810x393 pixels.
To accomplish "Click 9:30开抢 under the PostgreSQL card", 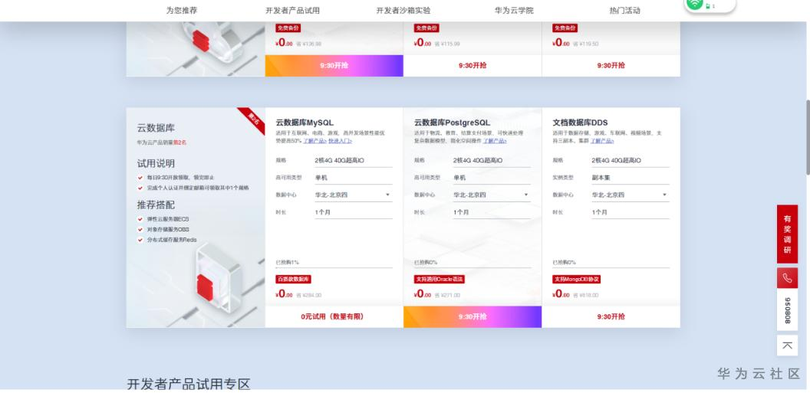I will (472, 316).
